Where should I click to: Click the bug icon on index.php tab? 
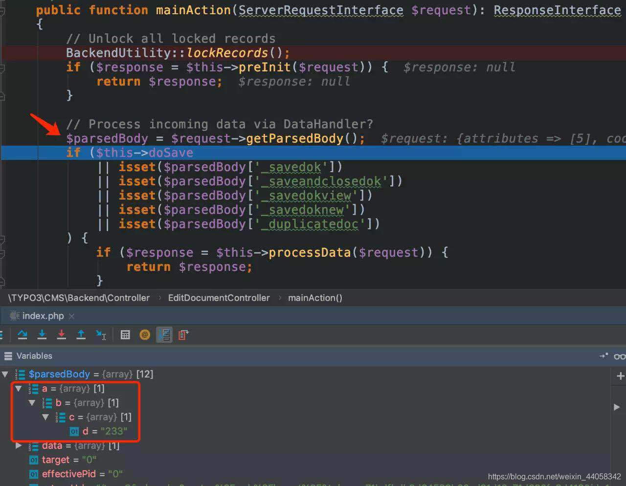(15, 316)
